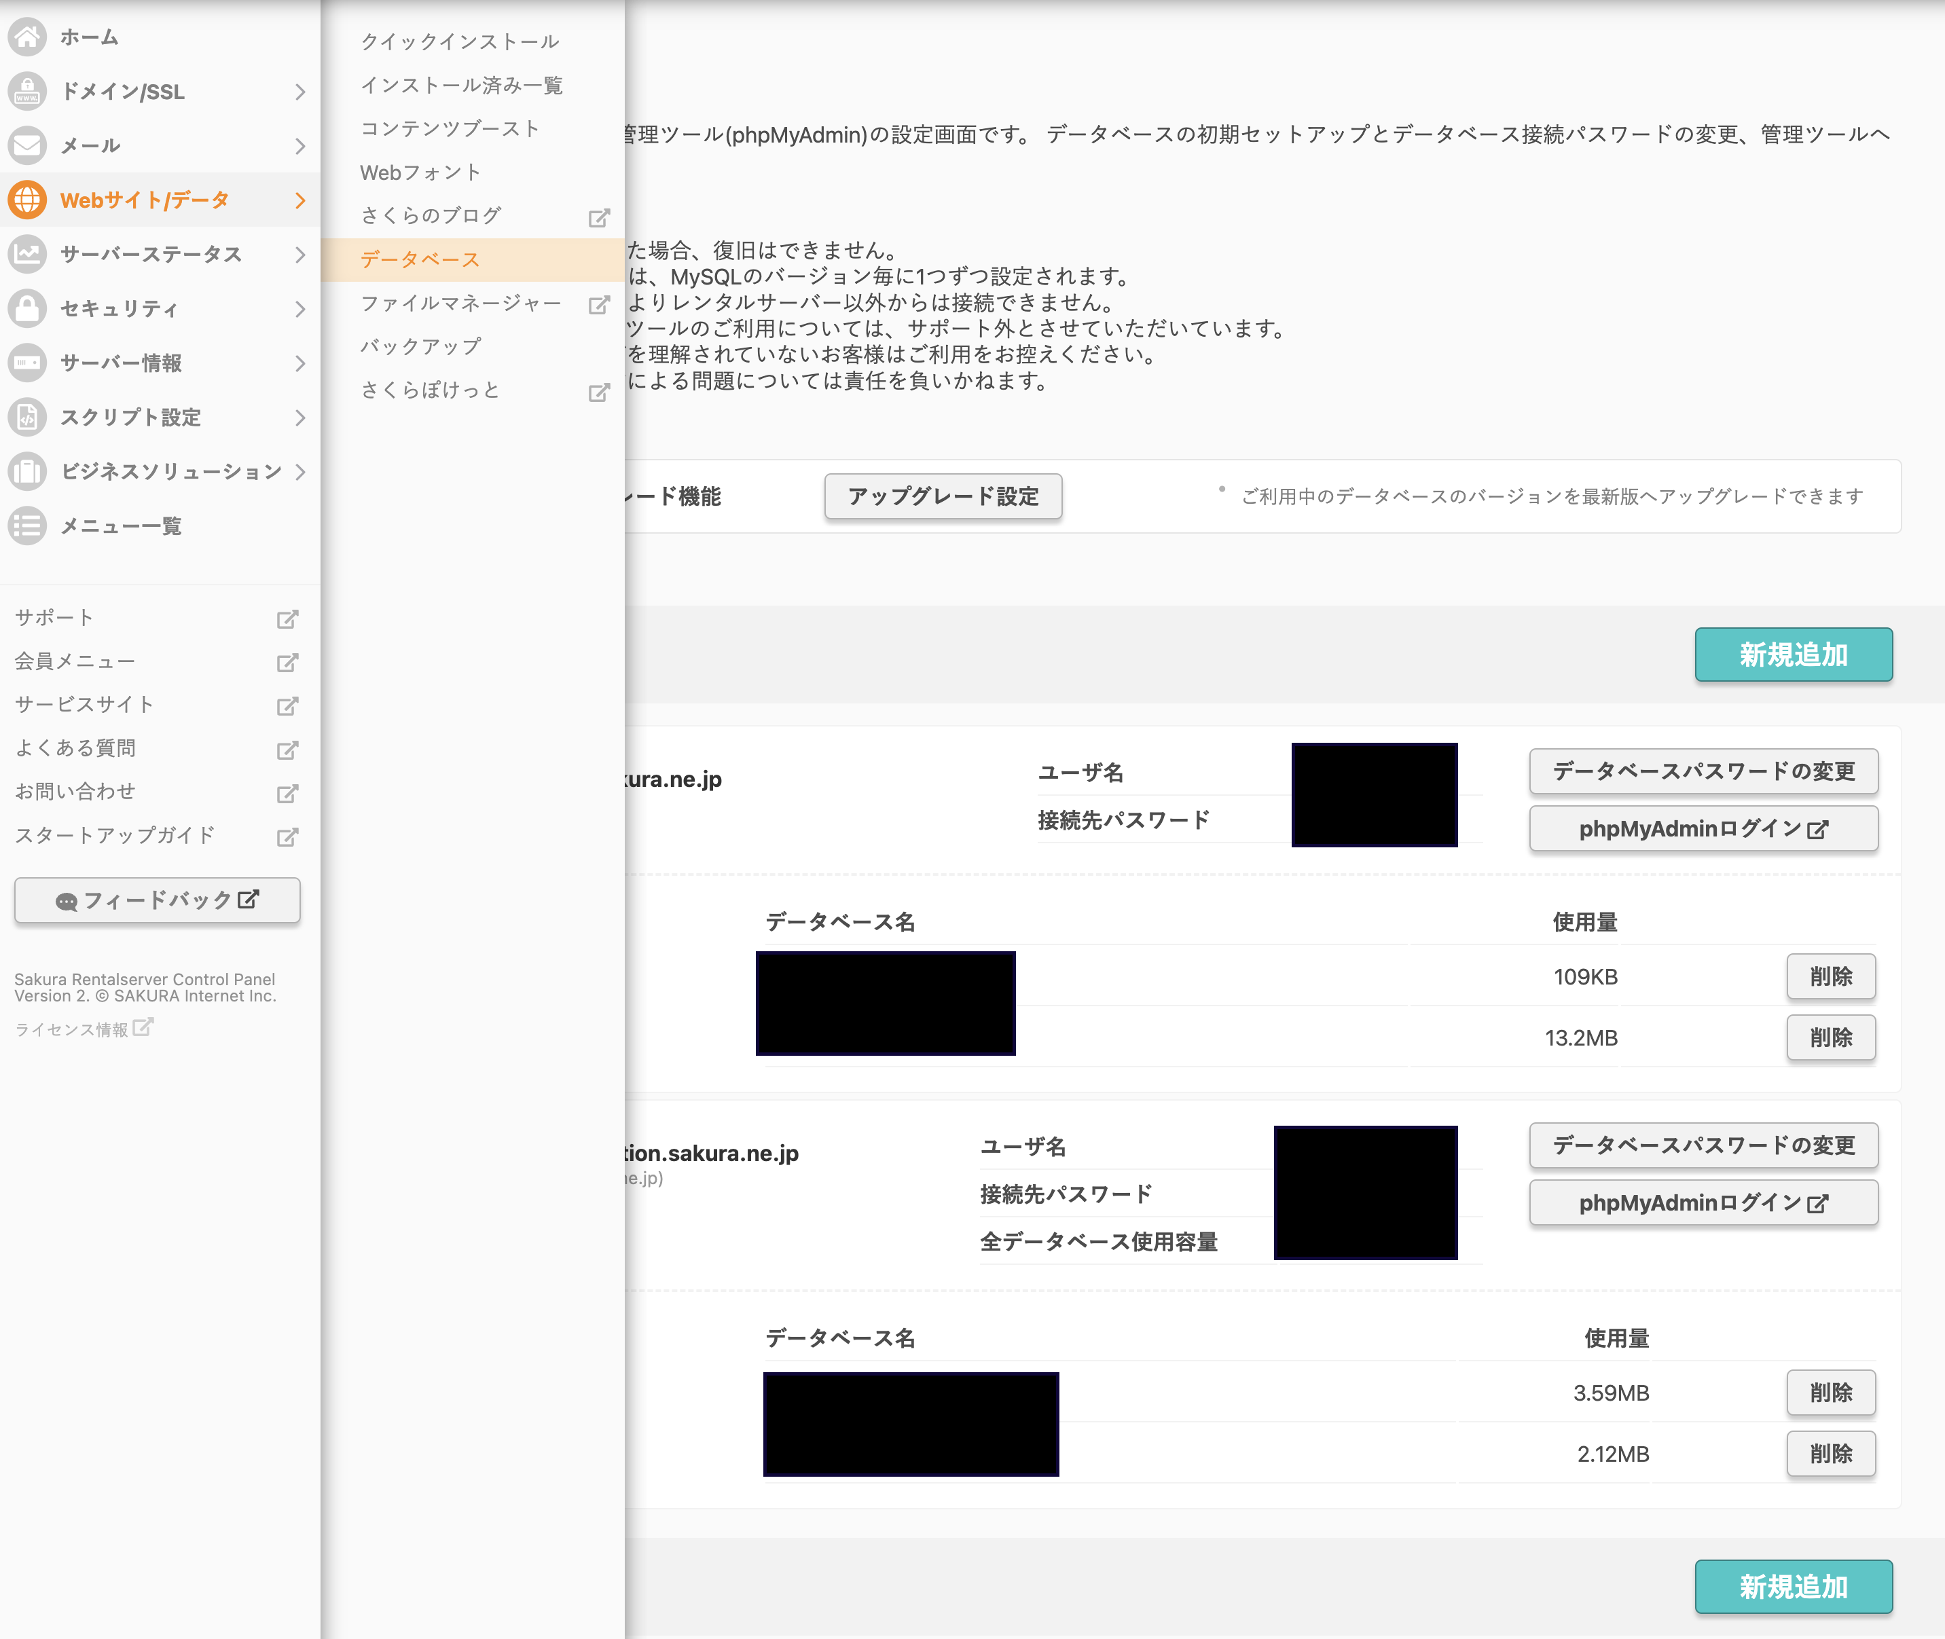Viewport: 1945px width, 1639px height.
Task: Click the ビジネスソリューション briefcase icon
Action: pyautogui.click(x=27, y=471)
